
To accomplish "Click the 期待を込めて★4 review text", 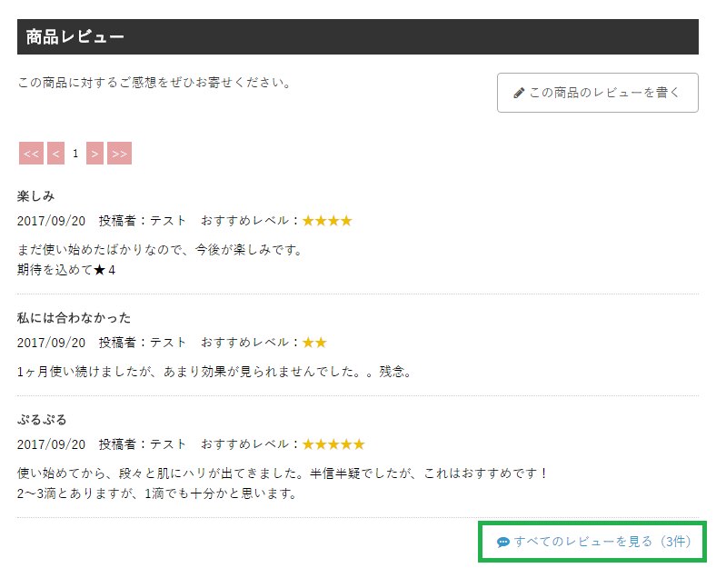I will tap(66, 270).
